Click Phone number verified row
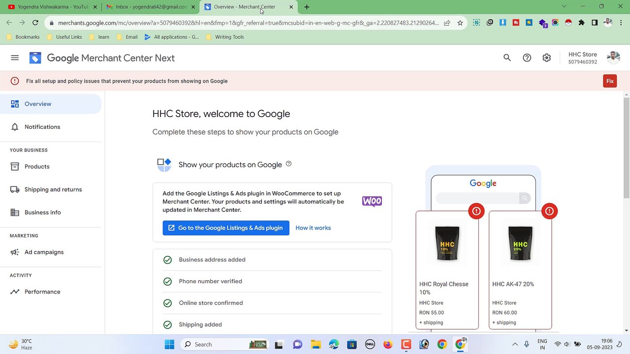 click(x=272, y=281)
